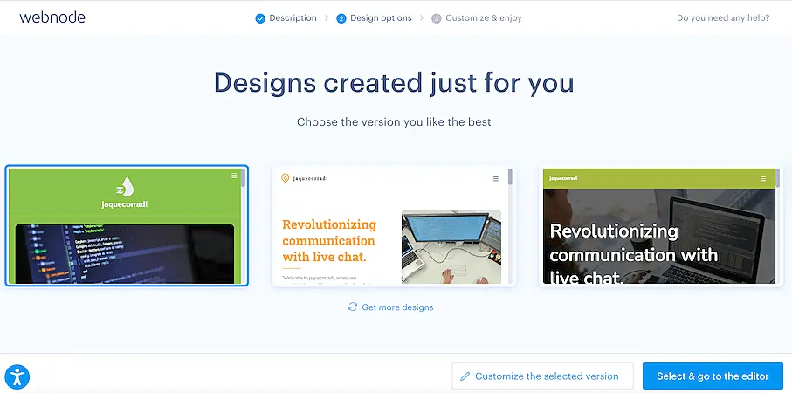Click the monitor desk photo in white design
792x393 pixels.
tap(451, 246)
